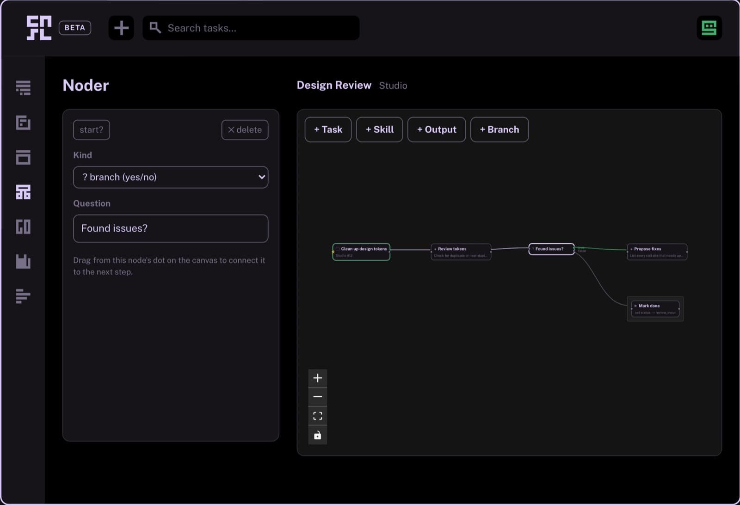Zoom in on the canvas
This screenshot has width=740, height=505.
318,378
